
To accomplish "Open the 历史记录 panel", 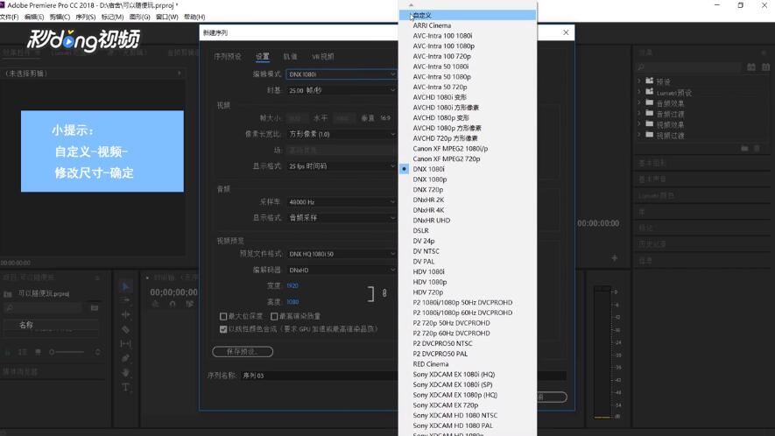I will [x=652, y=243].
